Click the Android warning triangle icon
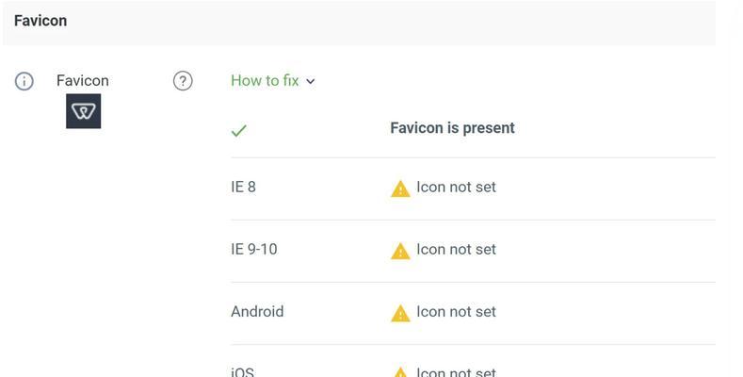 (400, 314)
